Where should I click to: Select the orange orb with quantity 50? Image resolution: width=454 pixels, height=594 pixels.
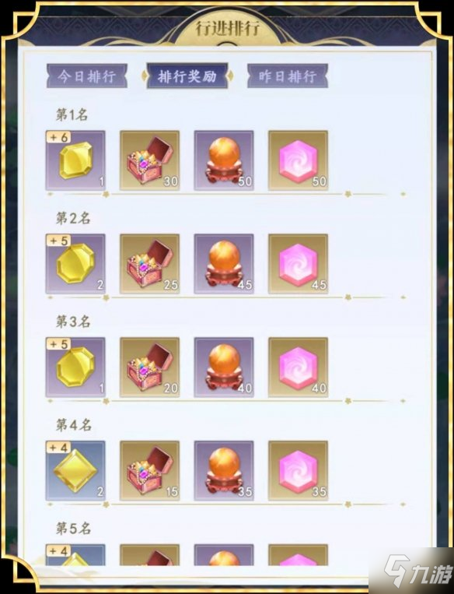[x=224, y=160]
